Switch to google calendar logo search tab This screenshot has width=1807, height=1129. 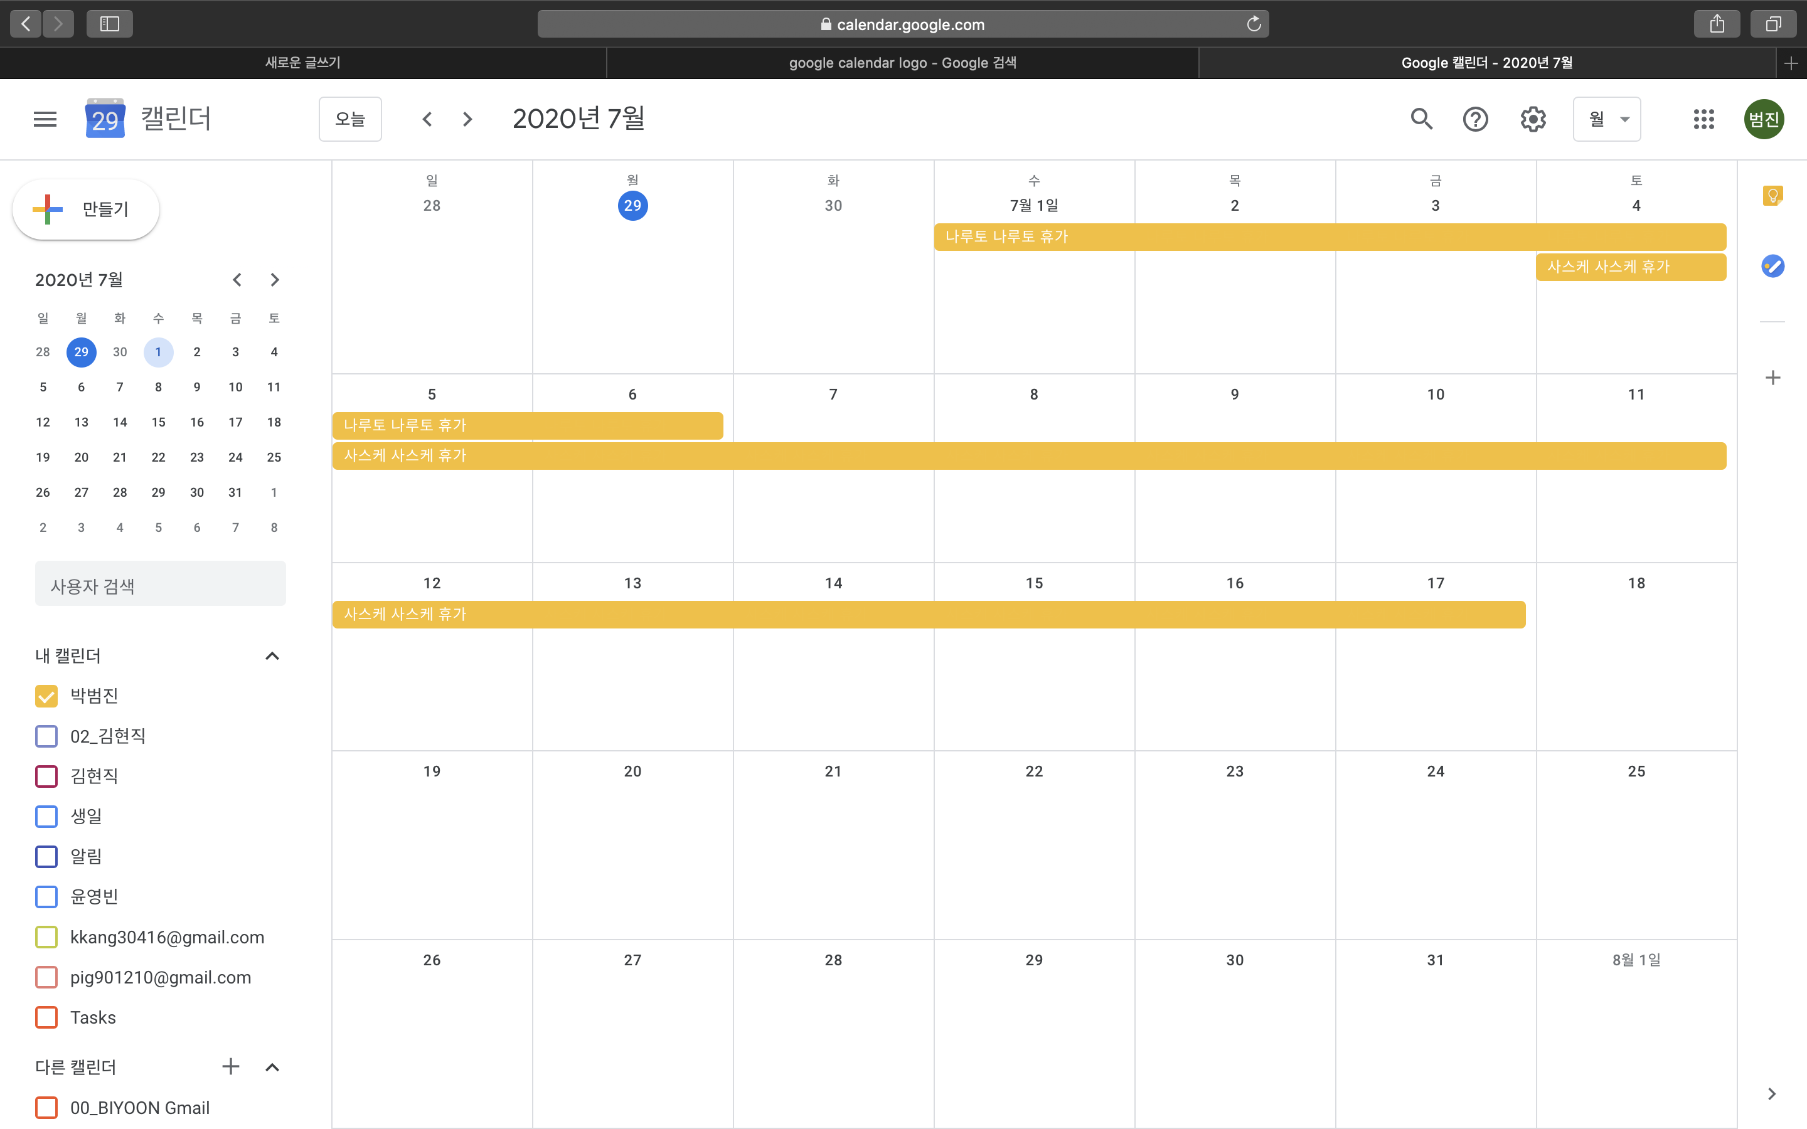pyautogui.click(x=902, y=63)
